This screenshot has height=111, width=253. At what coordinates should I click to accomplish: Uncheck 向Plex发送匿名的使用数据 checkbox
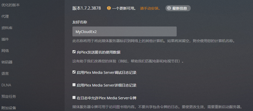[x=74, y=52]
